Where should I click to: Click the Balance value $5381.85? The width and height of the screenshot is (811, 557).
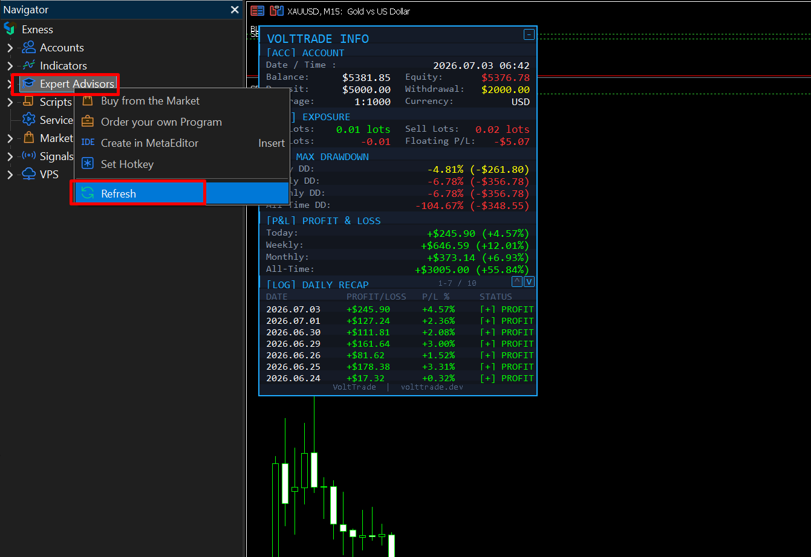point(366,77)
